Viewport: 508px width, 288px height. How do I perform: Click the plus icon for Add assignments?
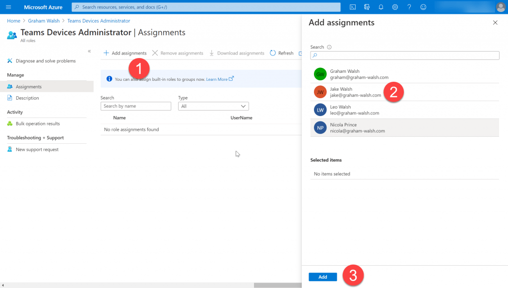coord(106,53)
